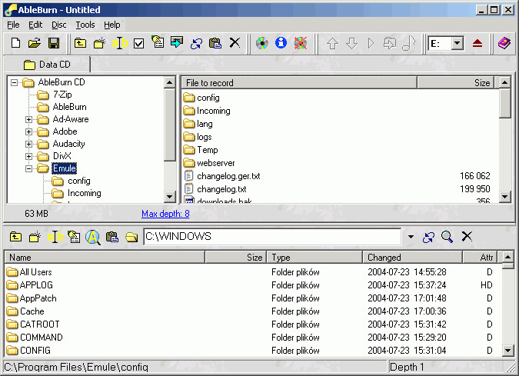This screenshot has height=376, width=519.
Task: Click the refresh icon in the lower toolbar
Action: click(x=428, y=238)
